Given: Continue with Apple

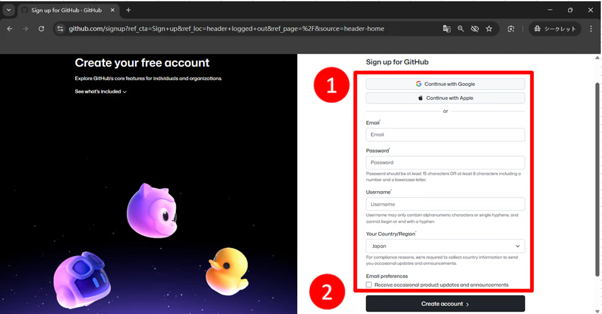Looking at the screenshot, I should (446, 98).
